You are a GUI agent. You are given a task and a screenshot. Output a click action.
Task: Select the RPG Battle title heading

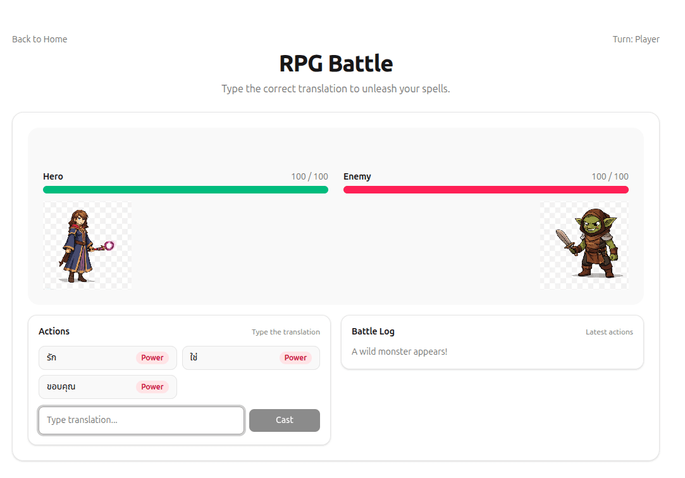coord(336,63)
